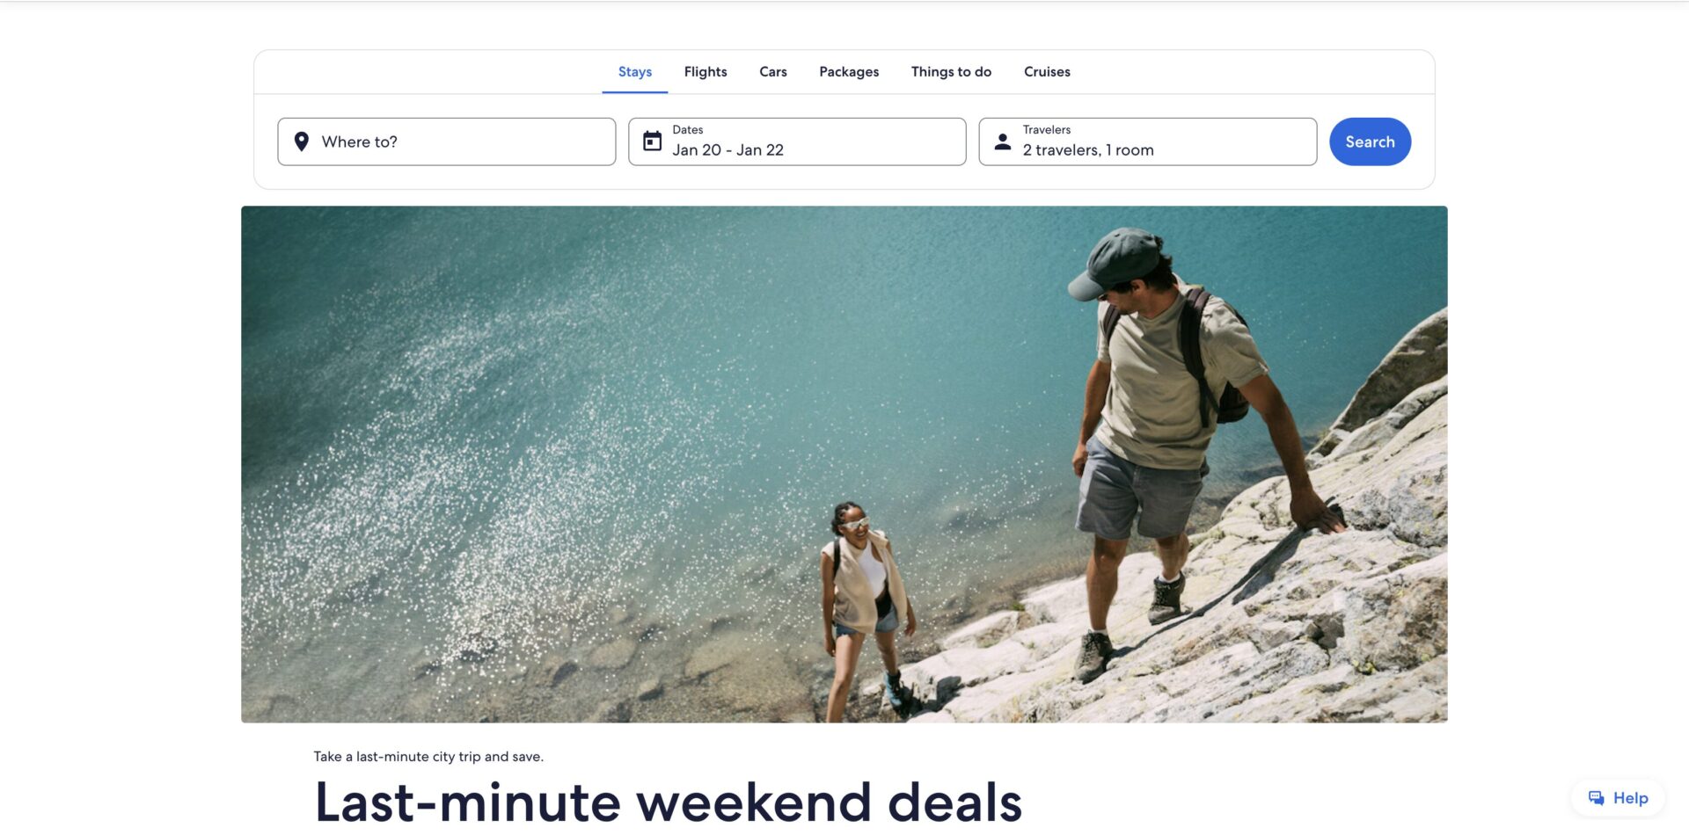Click the hikers by lake hero image
This screenshot has width=1689, height=835.
[844, 464]
